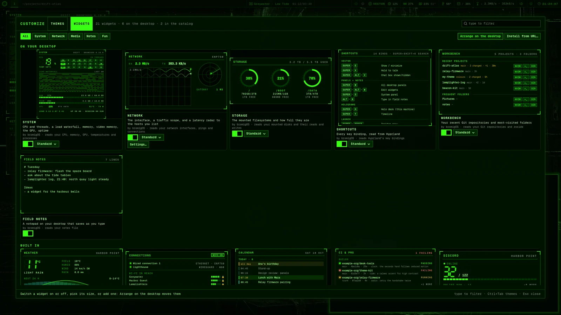Image resolution: width=561 pixels, height=315 pixels.
Task: Open the Storage widget size dropdown
Action: tap(256, 133)
